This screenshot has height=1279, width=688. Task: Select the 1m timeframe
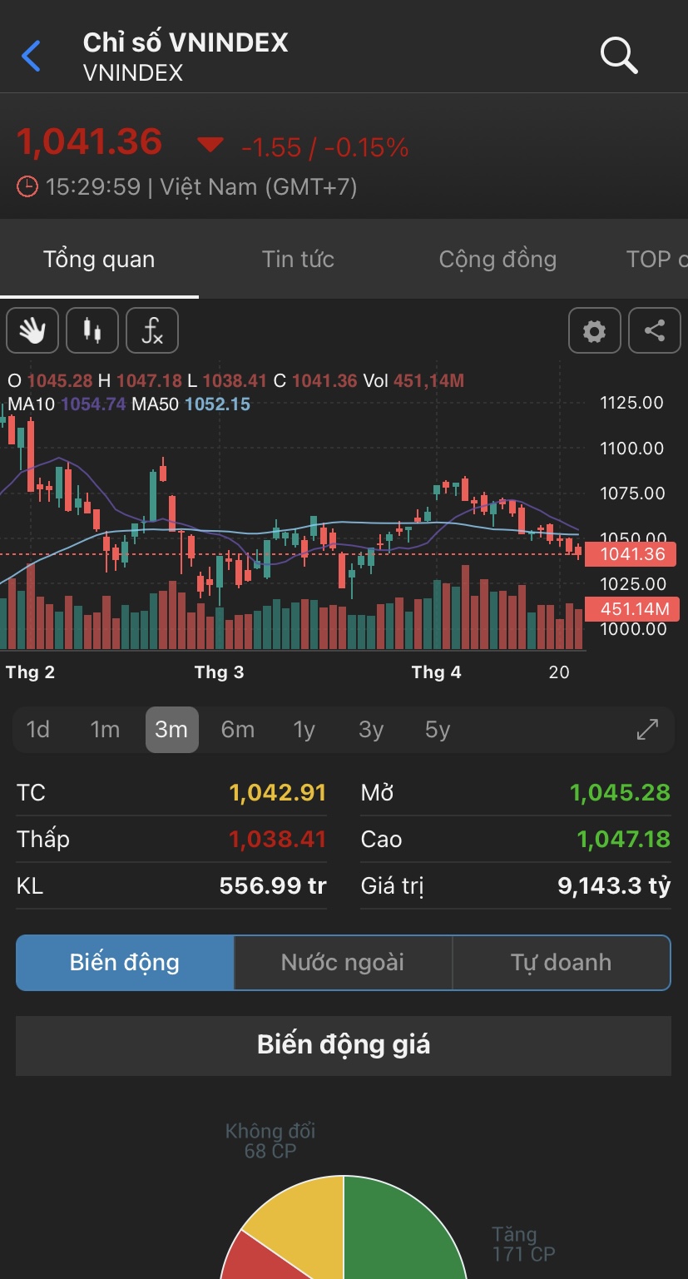coord(105,730)
